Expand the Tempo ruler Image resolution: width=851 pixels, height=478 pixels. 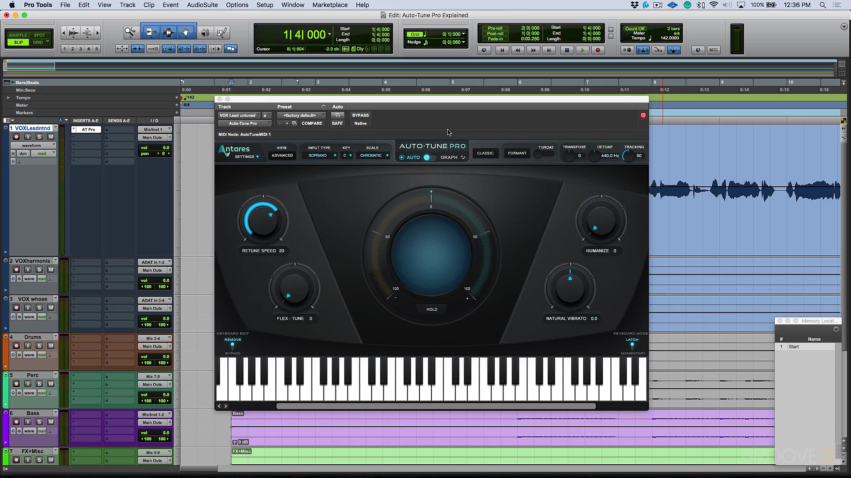tap(8, 98)
